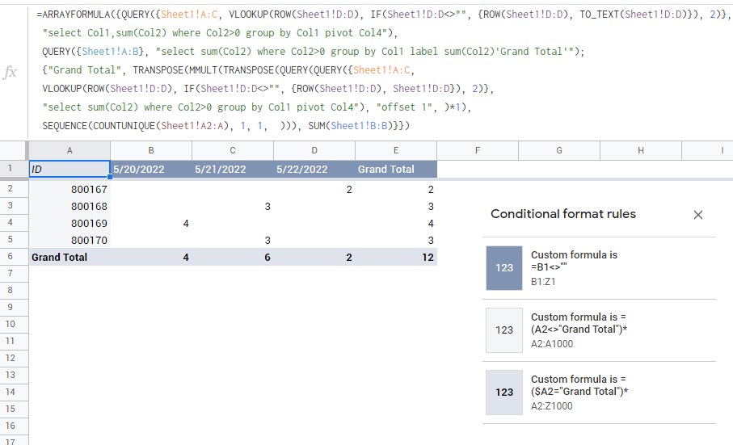Select column H header
Viewport: 733px width, 445px height.
coord(640,150)
